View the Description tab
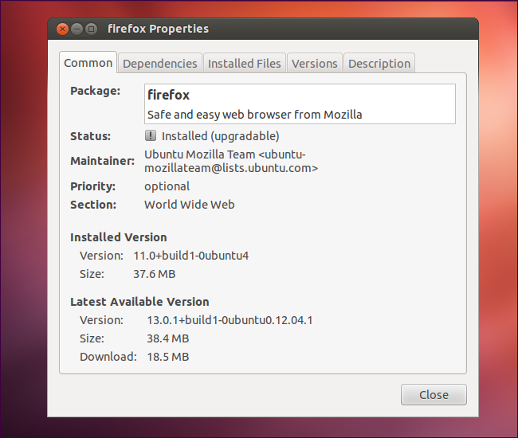 [379, 64]
